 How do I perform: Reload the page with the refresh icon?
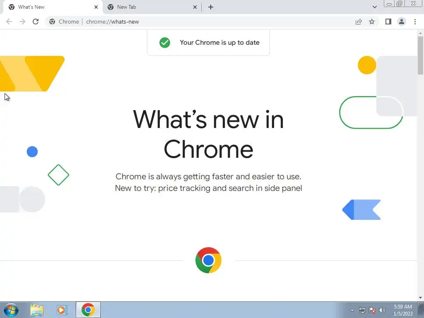36,22
